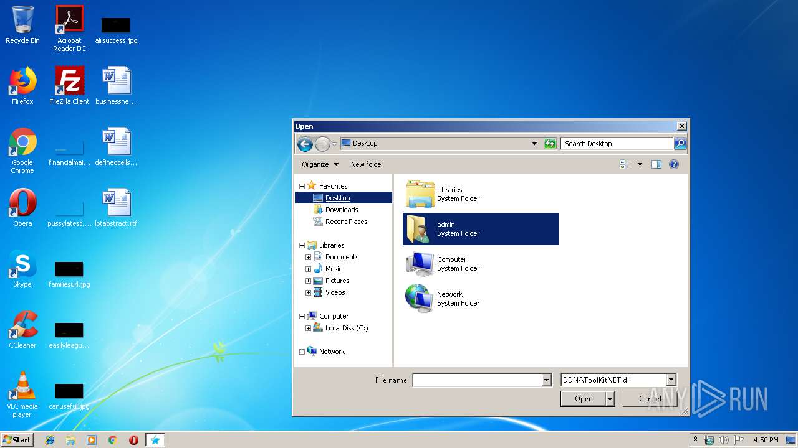Collapse the Libraries tree node
The image size is (798, 448).
(x=302, y=245)
